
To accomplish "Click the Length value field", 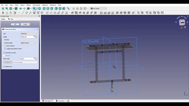I will point(28,37).
